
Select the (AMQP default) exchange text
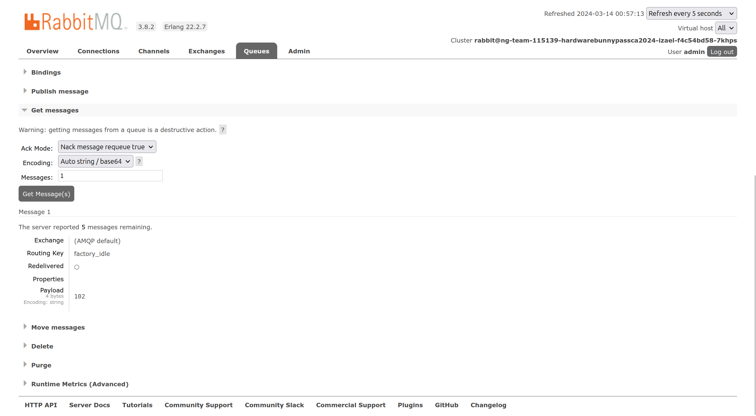97,241
